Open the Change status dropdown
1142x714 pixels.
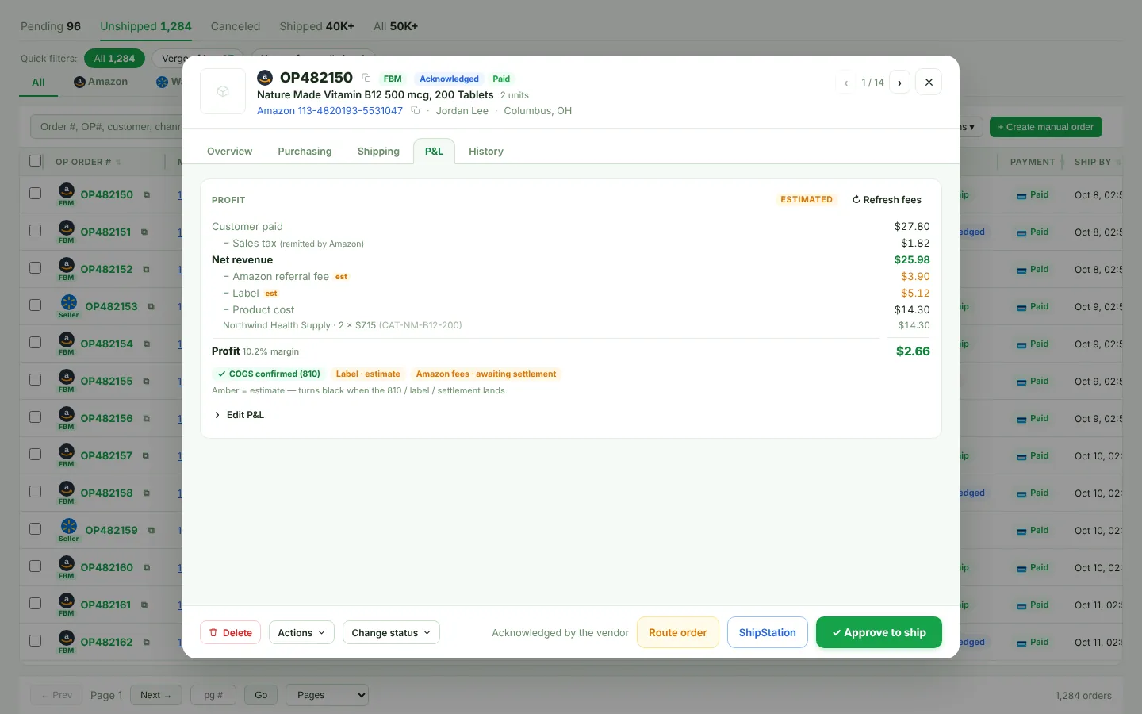click(x=391, y=632)
